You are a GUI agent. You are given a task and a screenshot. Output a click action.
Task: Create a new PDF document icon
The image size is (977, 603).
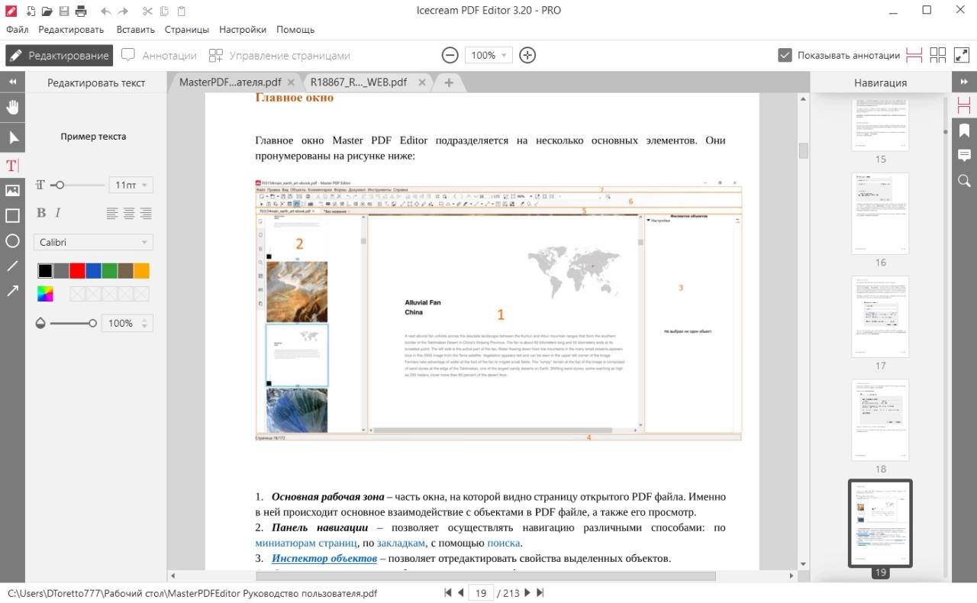click(x=31, y=11)
